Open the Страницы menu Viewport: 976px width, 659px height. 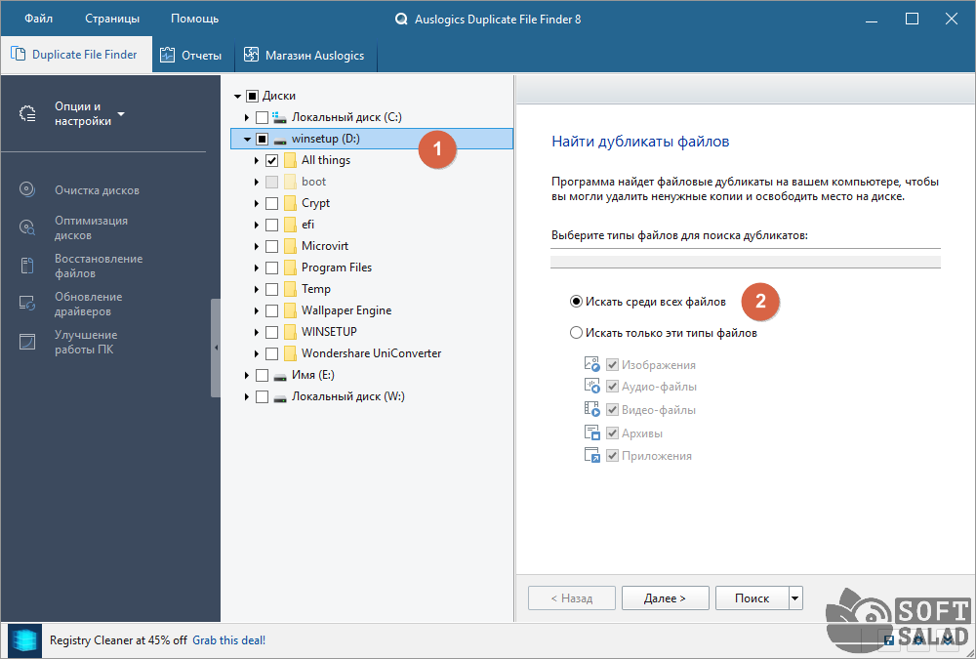[x=112, y=19]
